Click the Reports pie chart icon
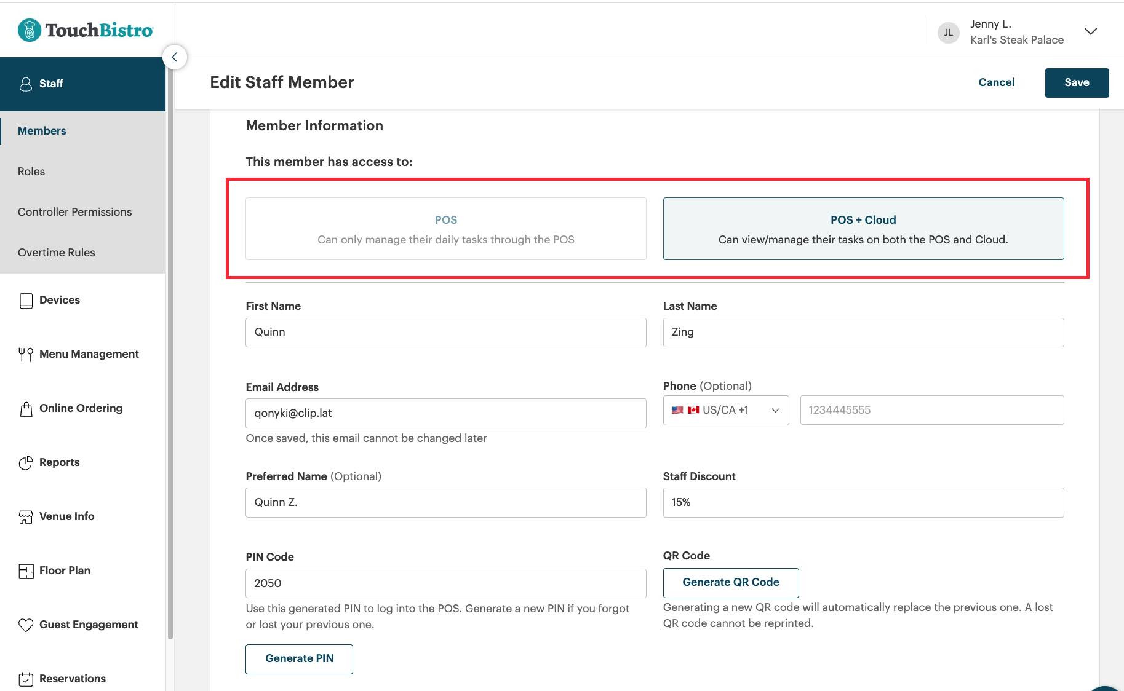 [x=26, y=463]
